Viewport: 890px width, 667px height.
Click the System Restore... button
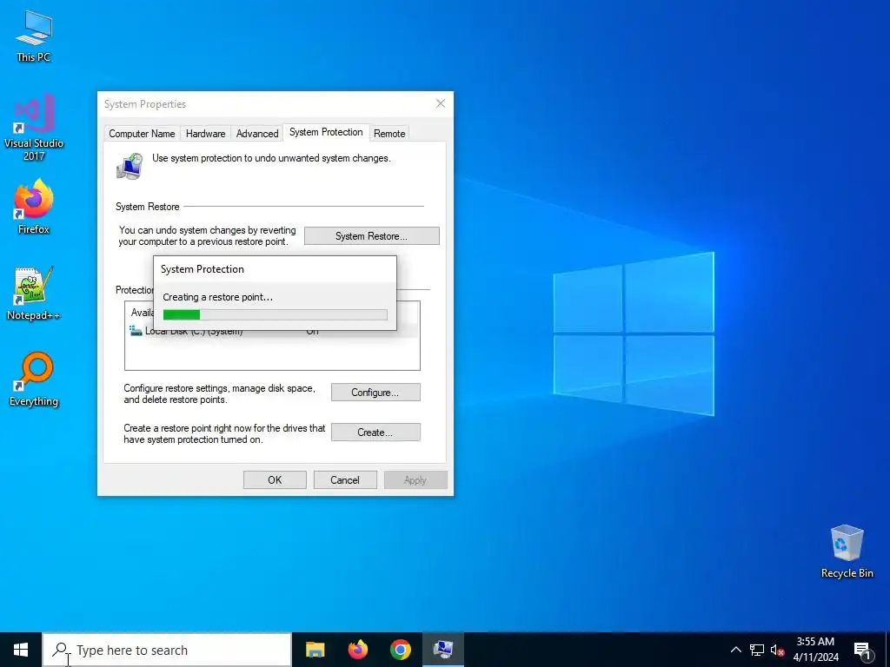pyautogui.click(x=372, y=236)
